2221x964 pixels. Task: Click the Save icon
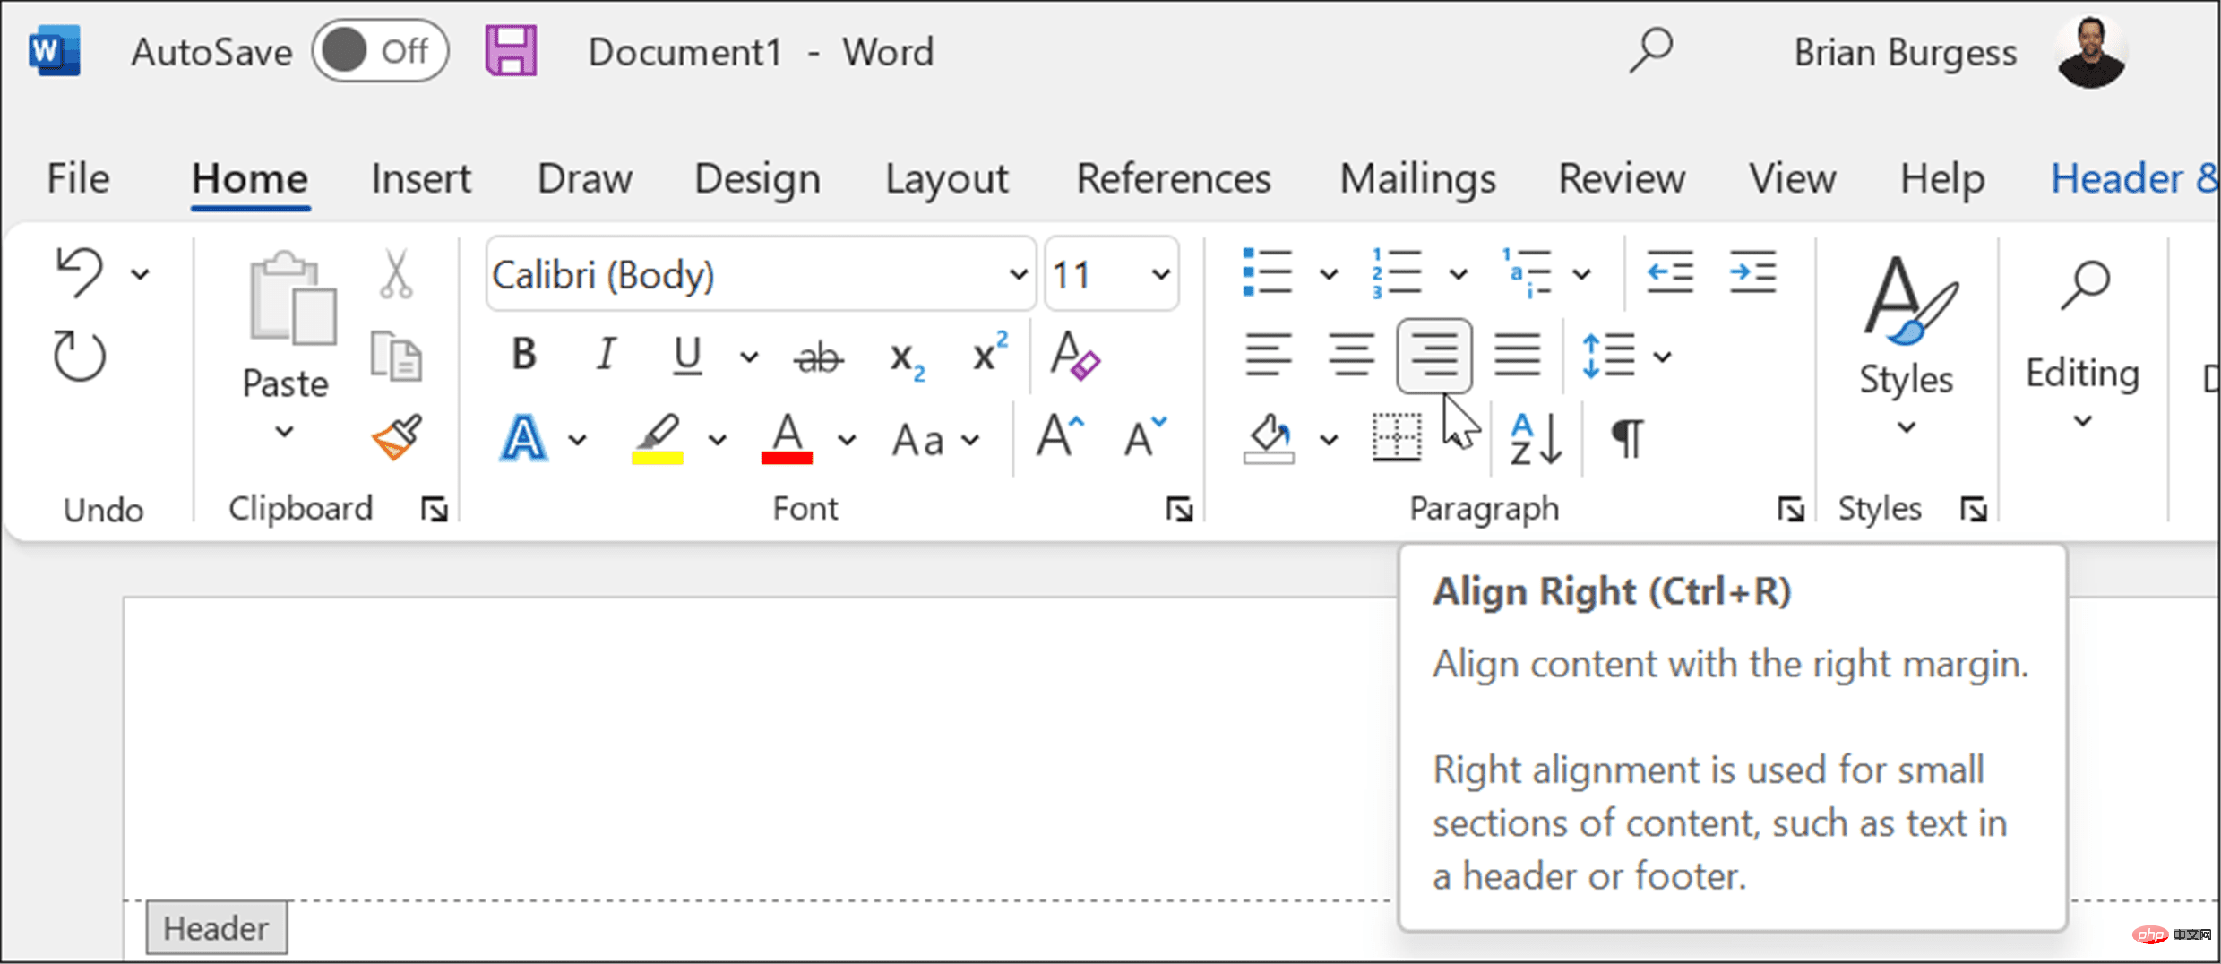click(512, 51)
